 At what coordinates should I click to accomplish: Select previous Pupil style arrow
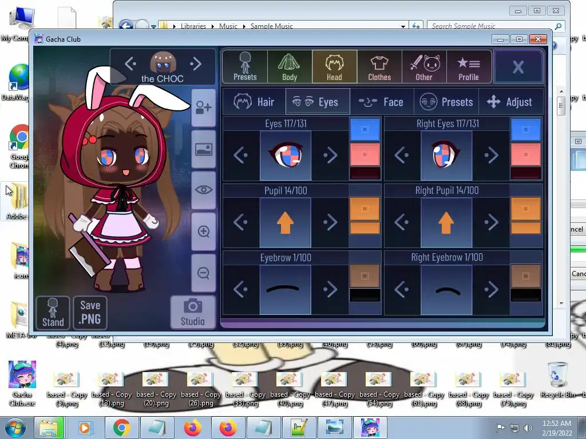point(241,222)
